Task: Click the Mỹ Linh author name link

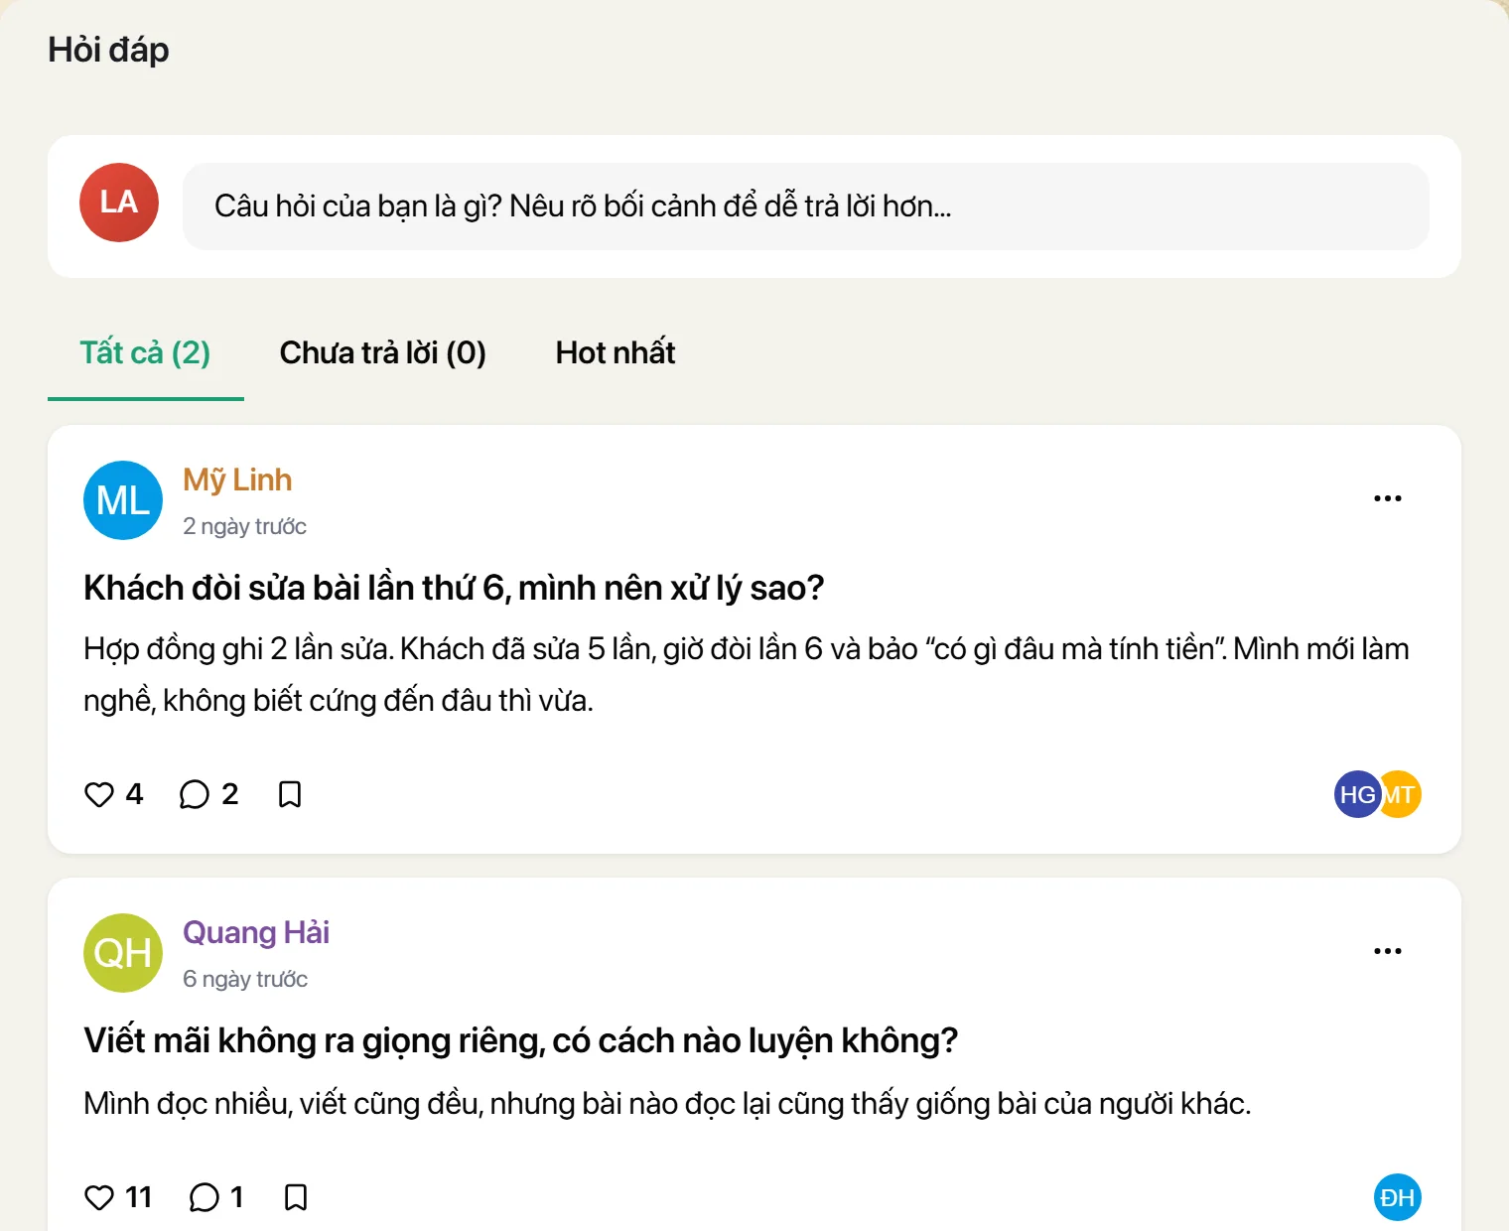Action: point(237,480)
